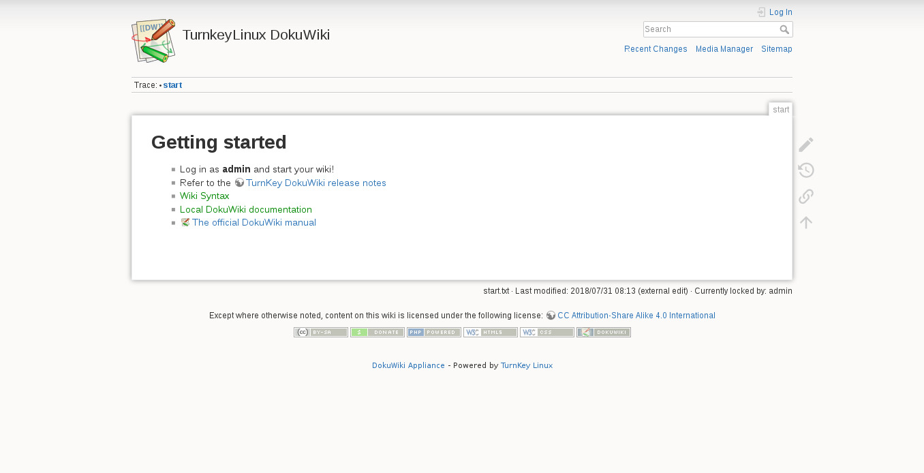Click the DokuWiki logo icon

pos(153,41)
